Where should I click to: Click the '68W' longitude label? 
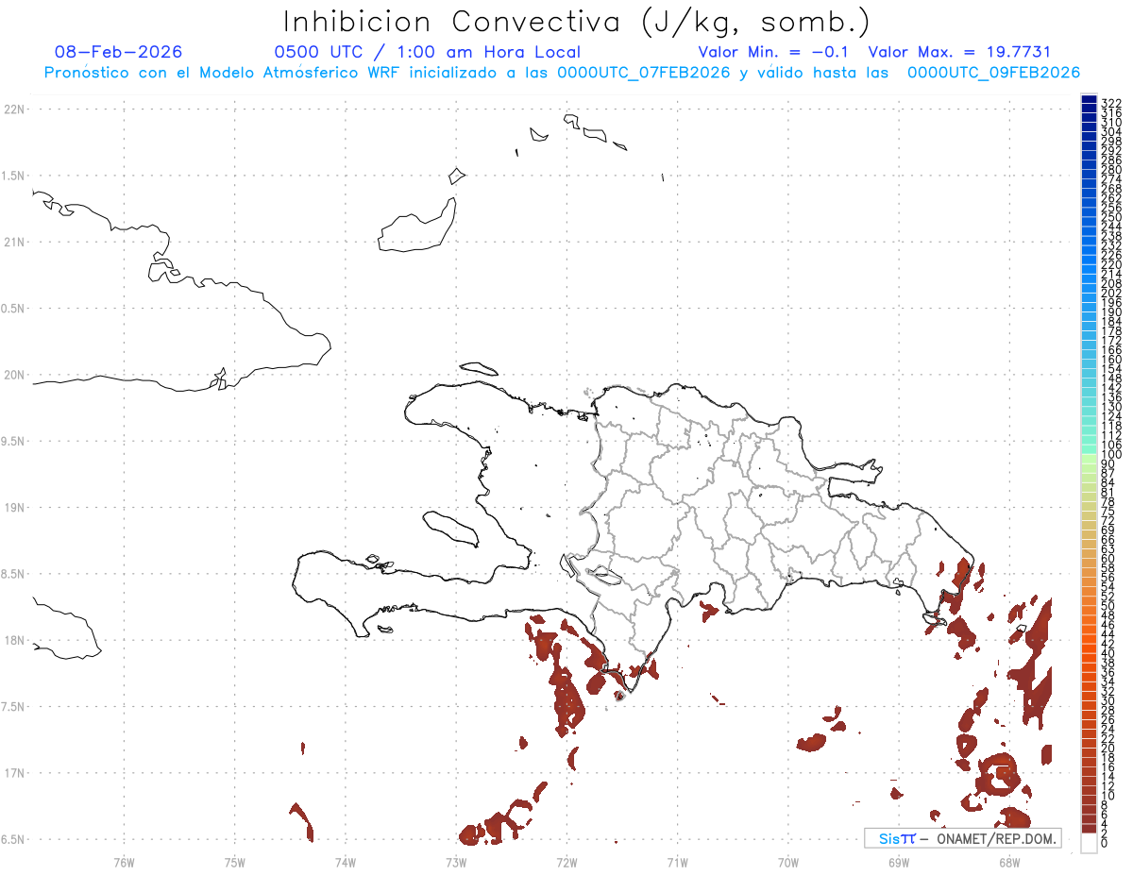click(x=1009, y=862)
